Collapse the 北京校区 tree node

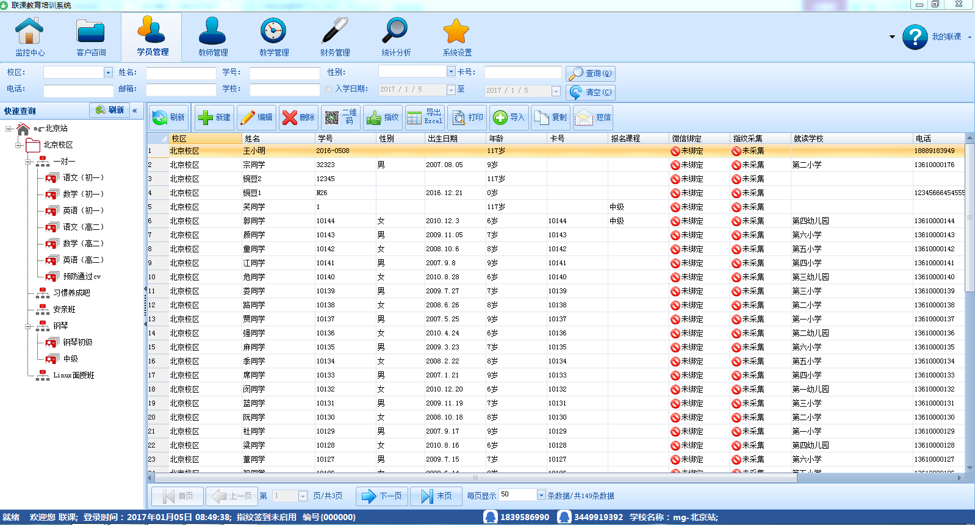click(19, 145)
